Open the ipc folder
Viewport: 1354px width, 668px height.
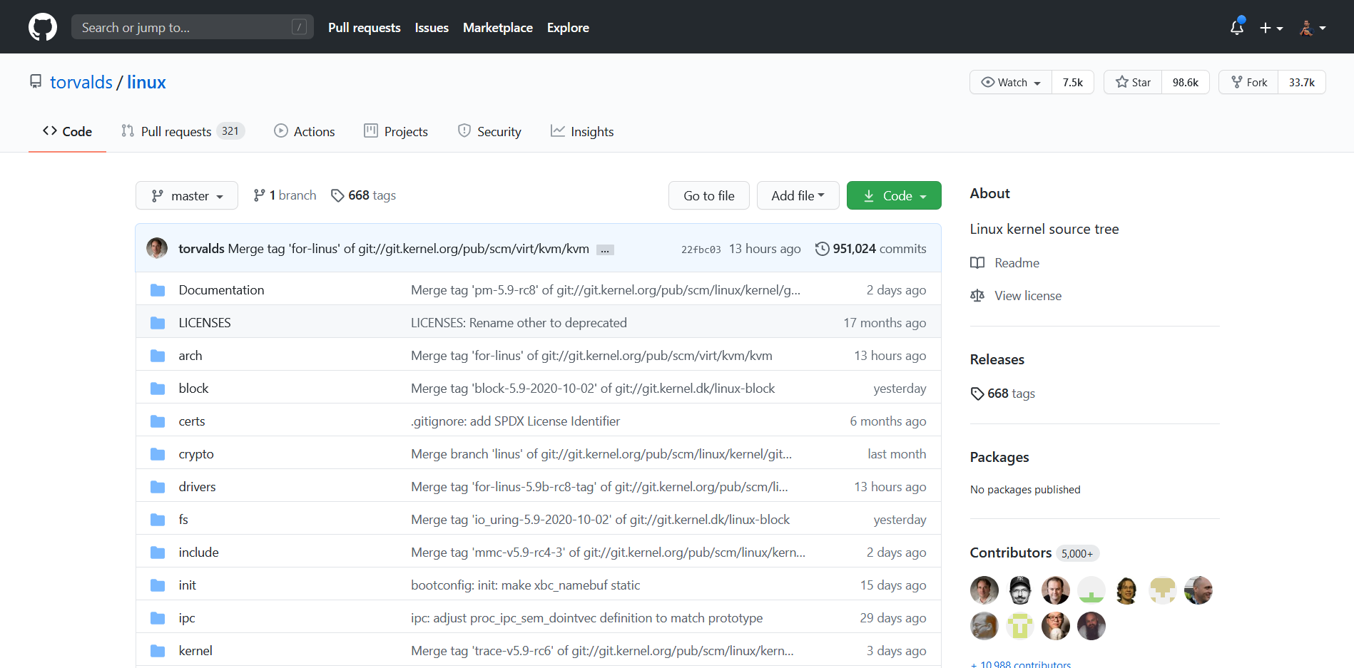click(x=187, y=618)
